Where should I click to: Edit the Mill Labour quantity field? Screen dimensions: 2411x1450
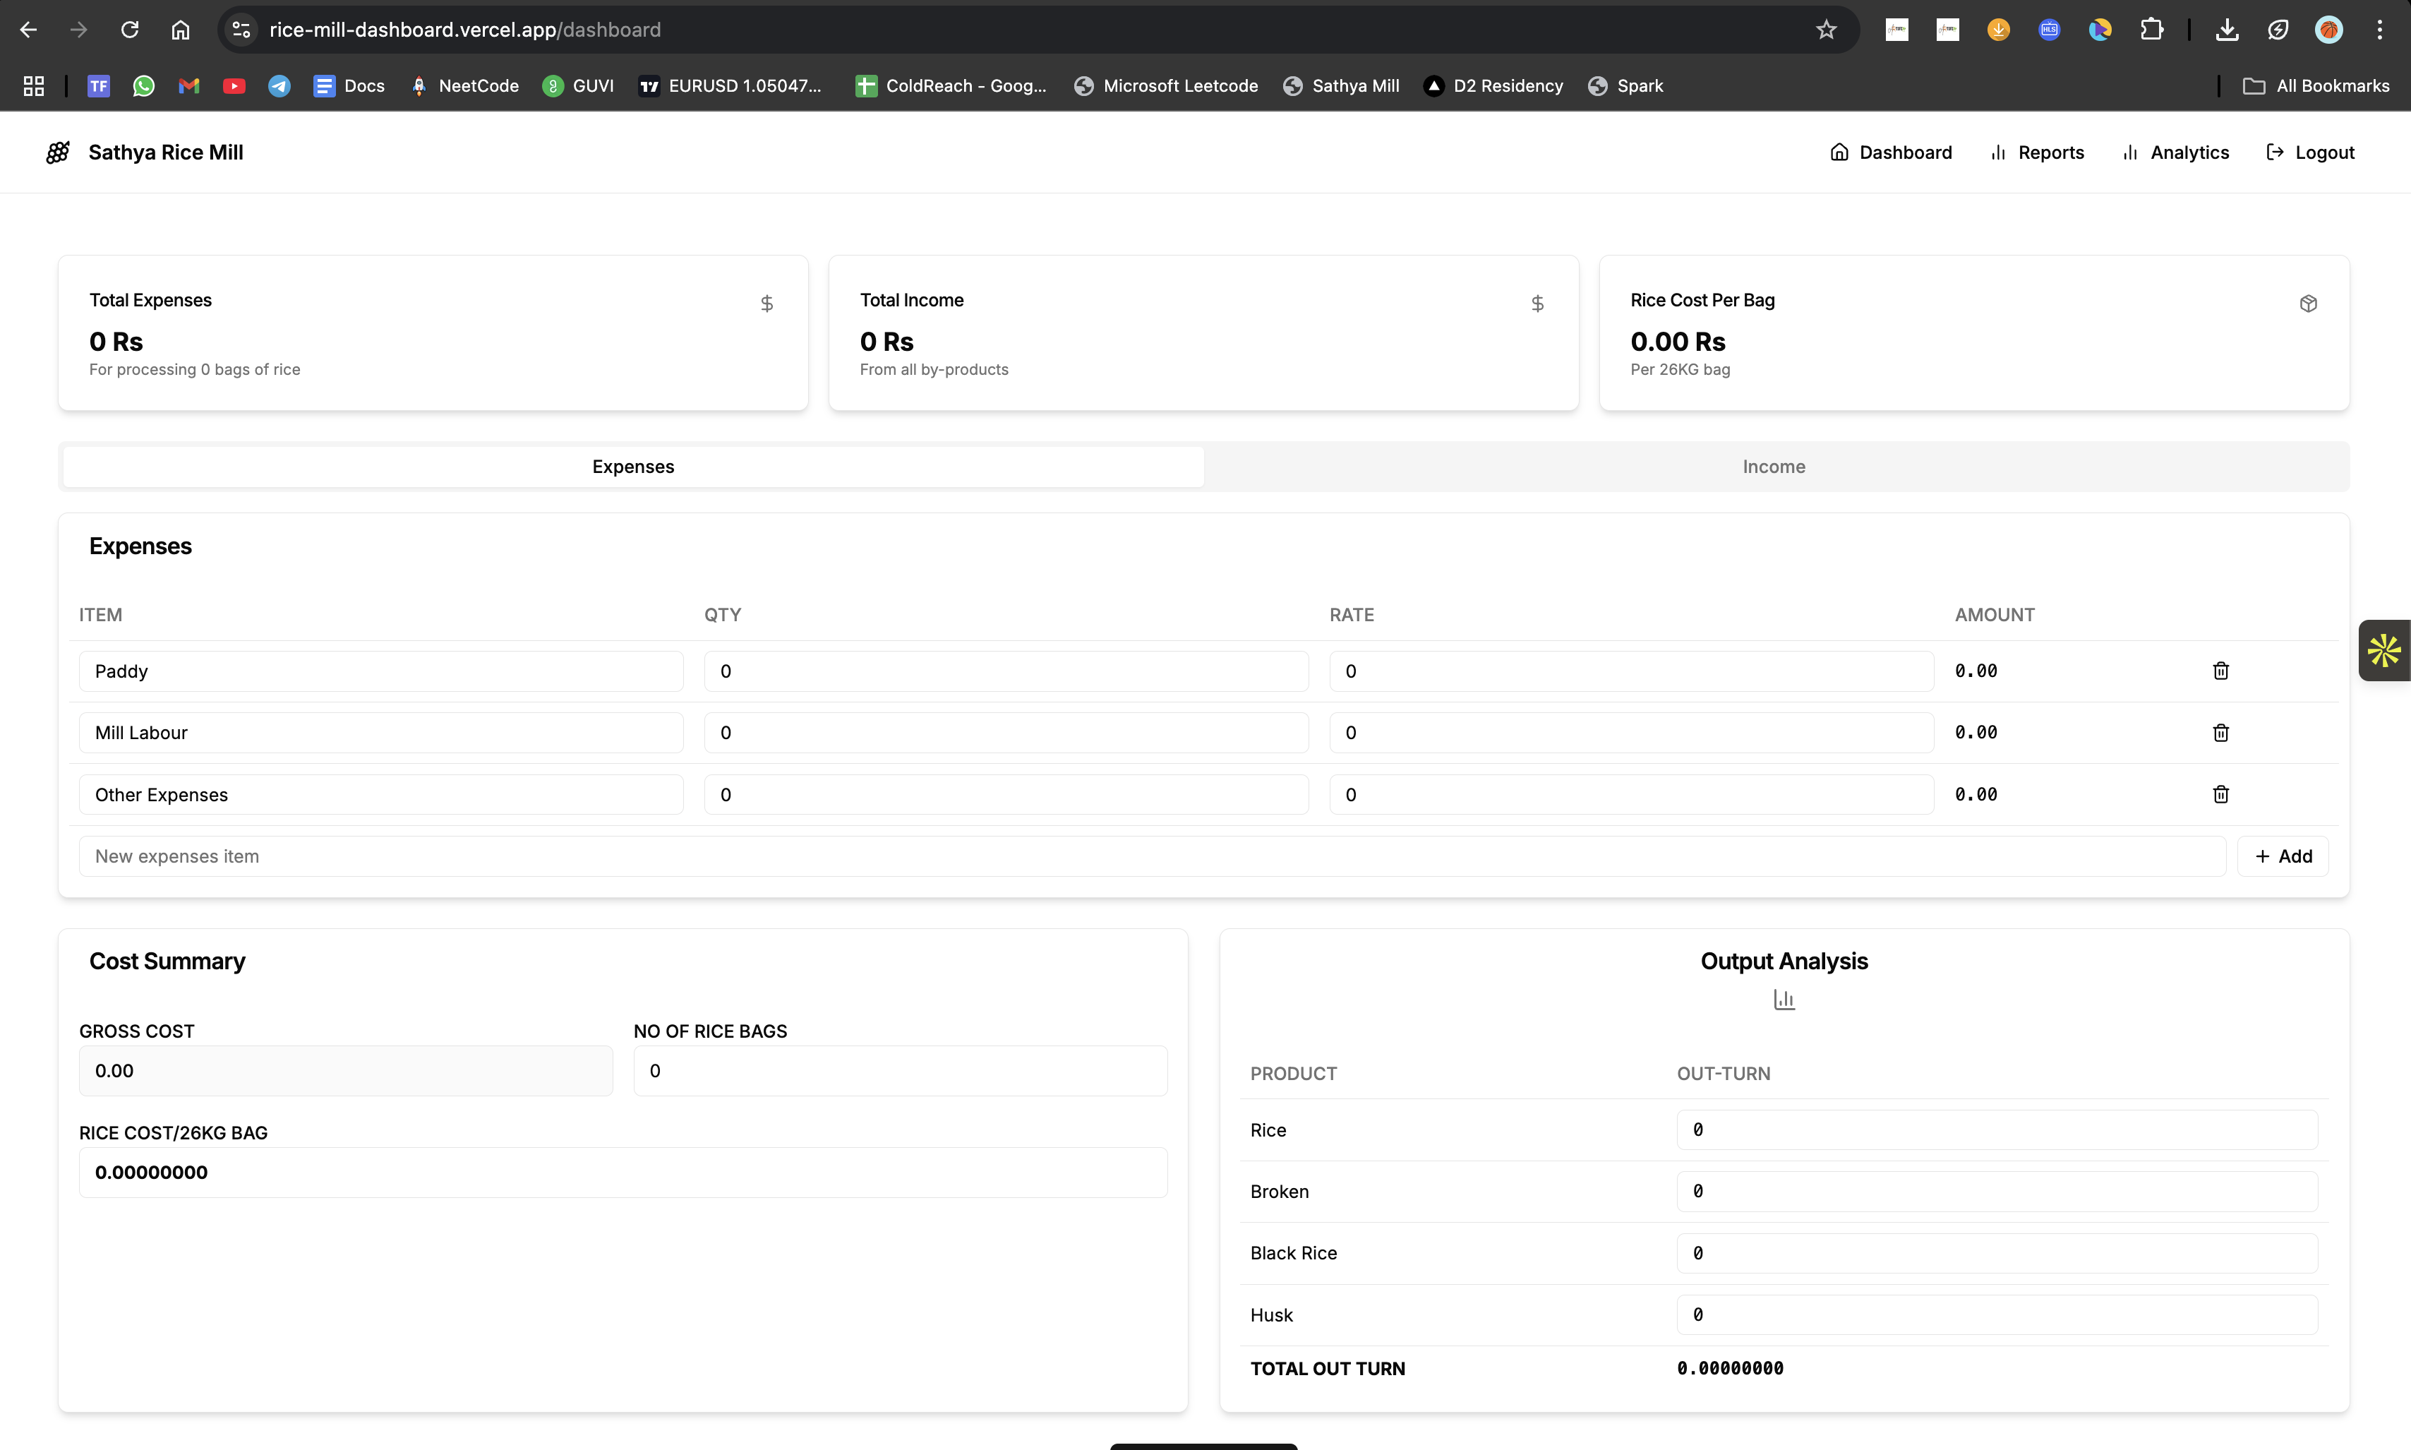pyautogui.click(x=1006, y=733)
